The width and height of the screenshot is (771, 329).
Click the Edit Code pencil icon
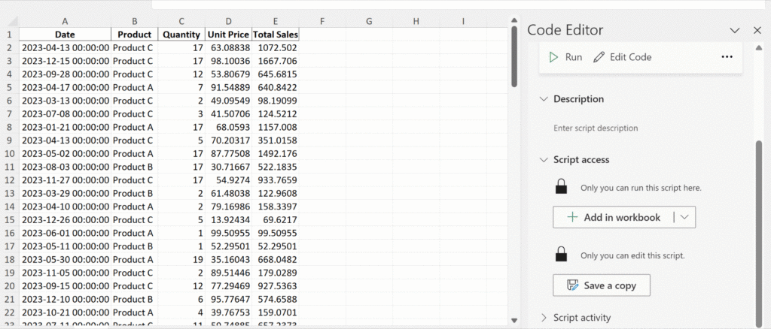(599, 57)
